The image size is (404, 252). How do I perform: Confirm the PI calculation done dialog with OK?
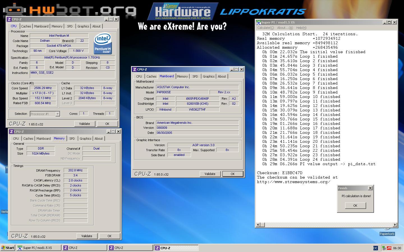click(x=355, y=206)
